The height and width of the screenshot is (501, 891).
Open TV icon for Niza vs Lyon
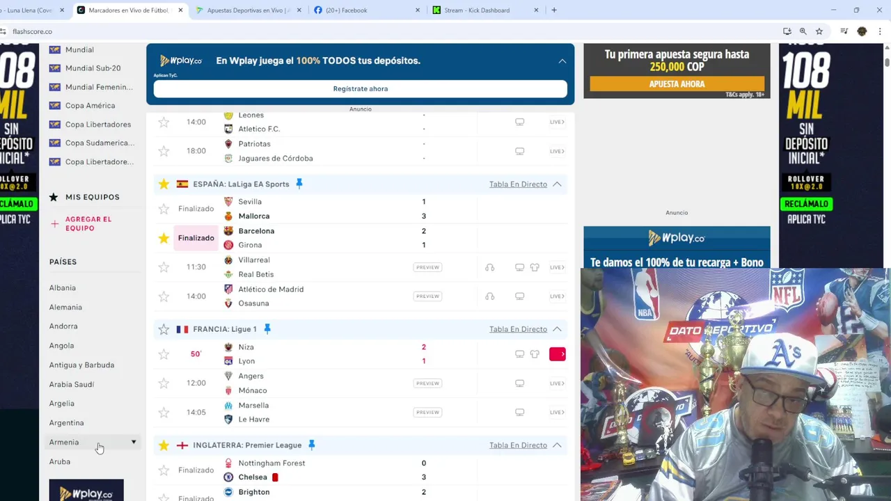[x=519, y=354]
